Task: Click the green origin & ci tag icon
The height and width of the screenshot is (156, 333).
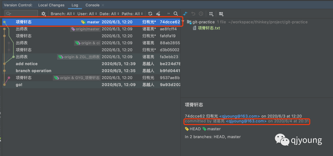Action: [x=78, y=43]
